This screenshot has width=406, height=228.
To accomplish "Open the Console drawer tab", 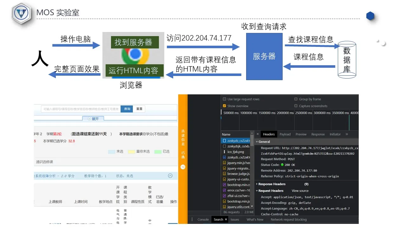I will (x=203, y=219).
